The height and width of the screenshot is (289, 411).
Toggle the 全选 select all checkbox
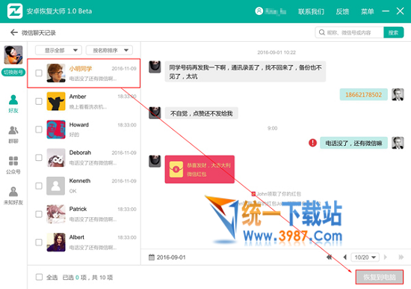coord(39,277)
